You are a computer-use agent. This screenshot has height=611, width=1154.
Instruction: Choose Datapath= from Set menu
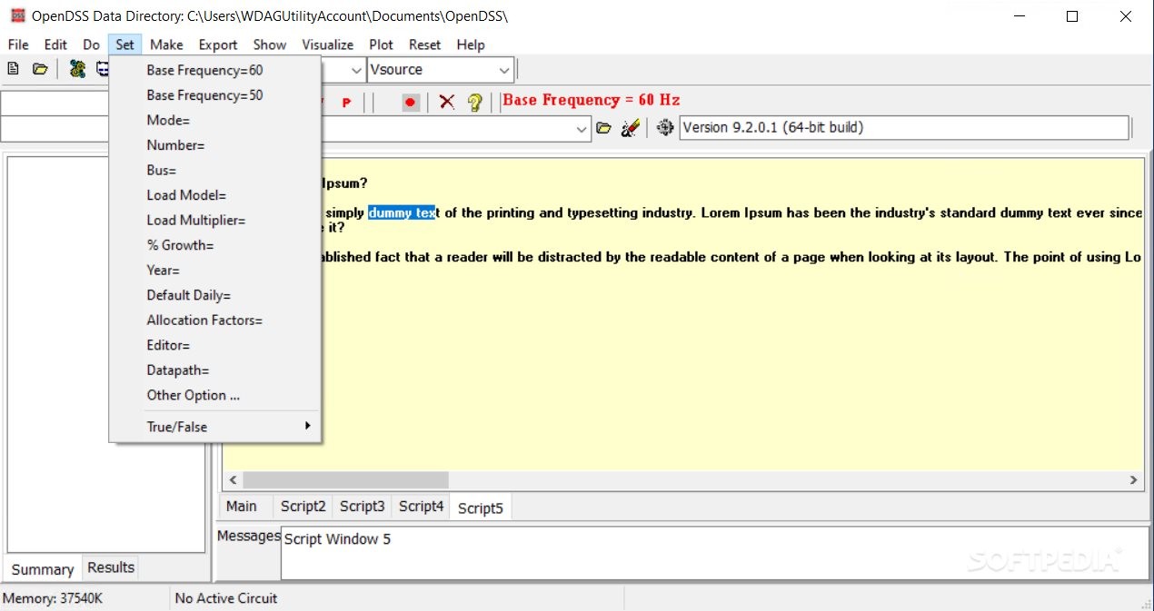pyautogui.click(x=214, y=370)
